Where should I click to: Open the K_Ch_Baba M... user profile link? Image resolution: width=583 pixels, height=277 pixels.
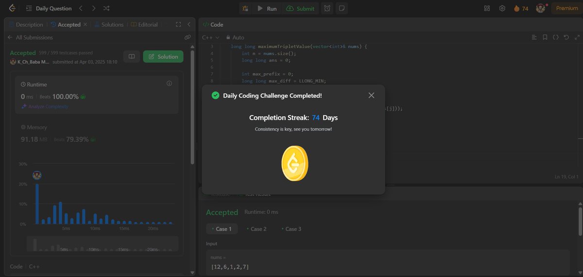pos(30,62)
